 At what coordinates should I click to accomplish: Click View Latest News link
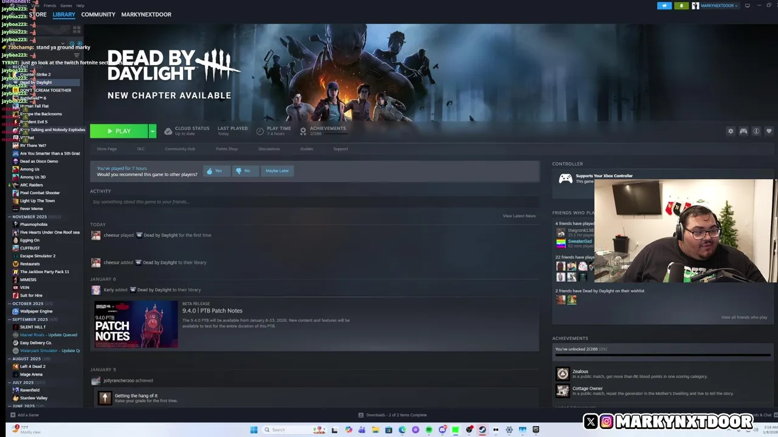pyautogui.click(x=519, y=216)
